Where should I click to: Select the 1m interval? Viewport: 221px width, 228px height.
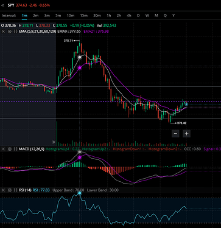(x=24, y=16)
